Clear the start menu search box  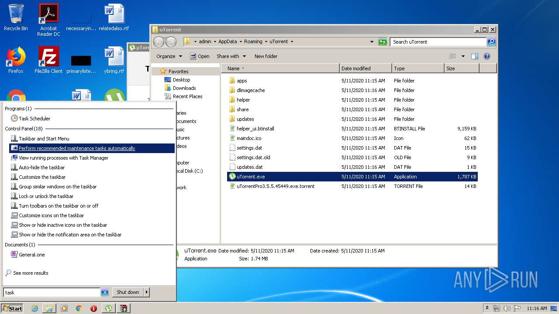pos(105,293)
